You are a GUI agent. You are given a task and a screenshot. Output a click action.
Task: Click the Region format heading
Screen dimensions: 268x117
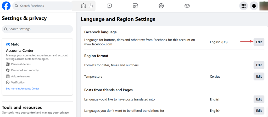96,56
